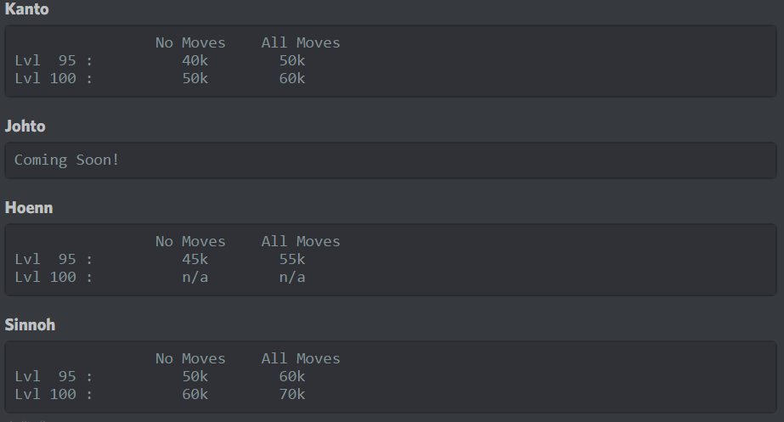
Task: Click the "Lvl 100" row label in Hoenn
Action: (x=48, y=277)
